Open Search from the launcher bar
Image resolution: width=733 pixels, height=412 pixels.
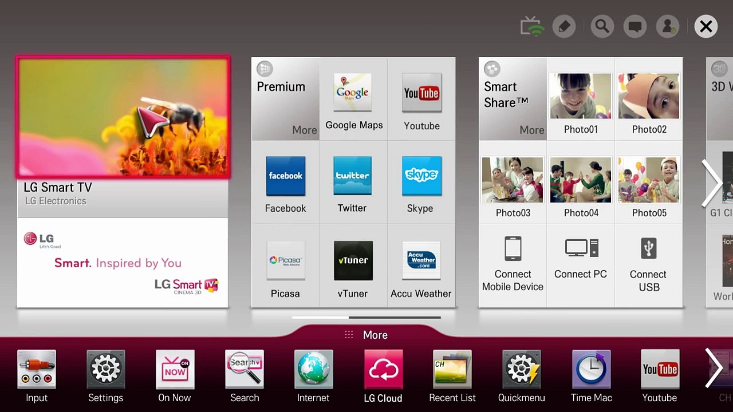click(x=245, y=377)
